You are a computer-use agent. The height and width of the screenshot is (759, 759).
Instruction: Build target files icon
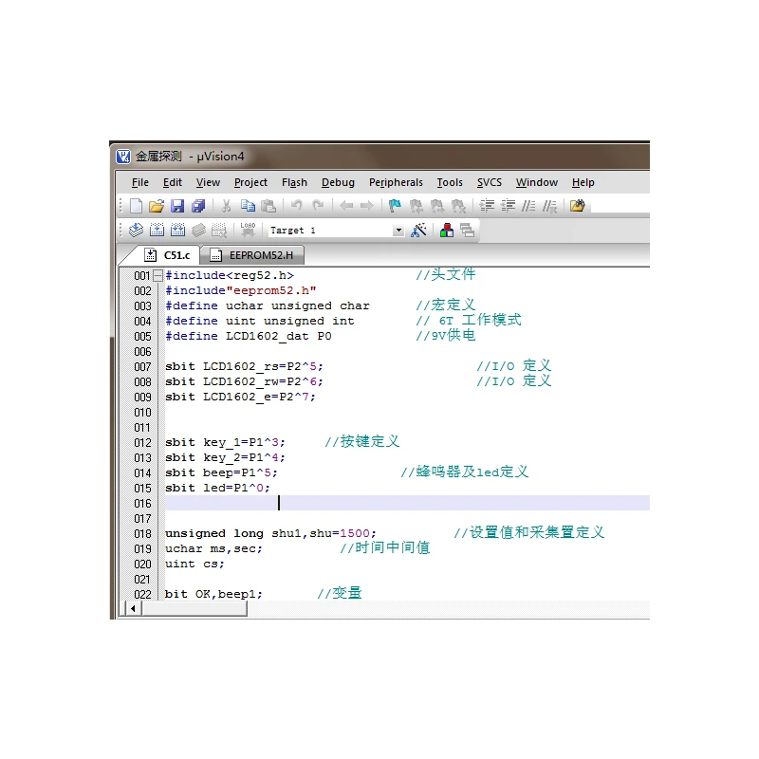tap(157, 230)
